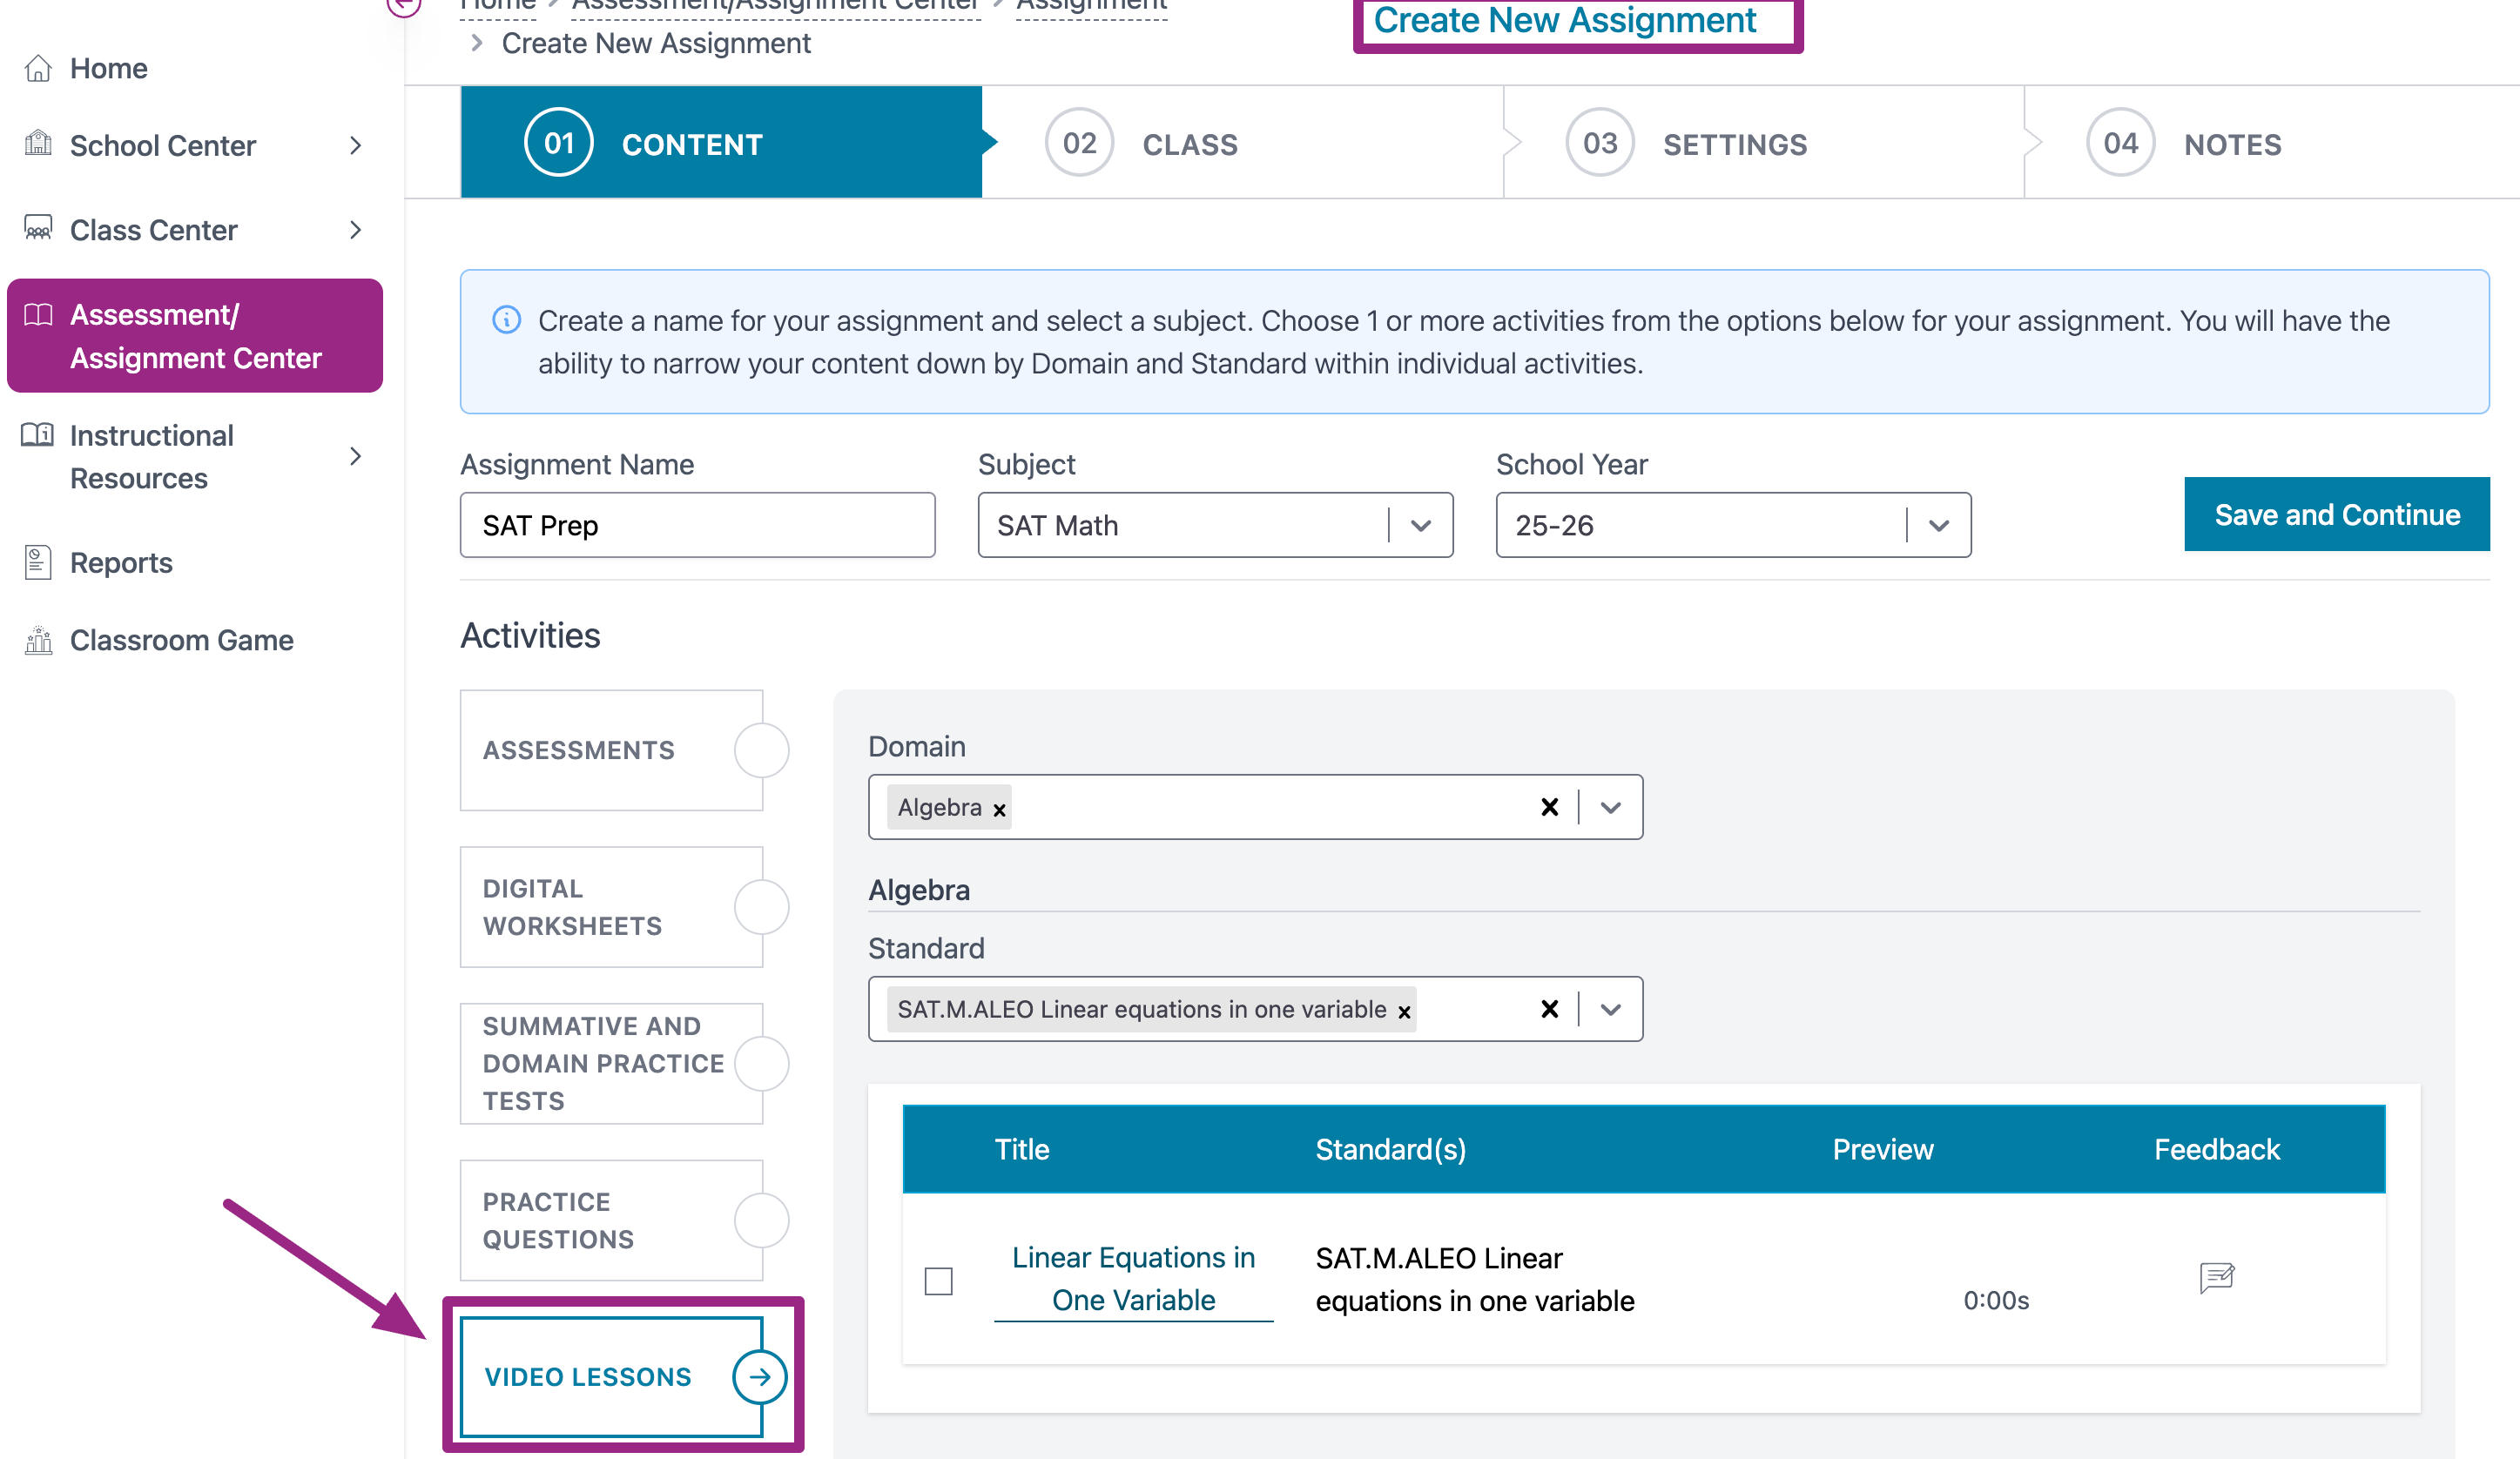This screenshot has height=1459, width=2520.
Task: Clear all selected domains with X icon
Action: 1549,807
